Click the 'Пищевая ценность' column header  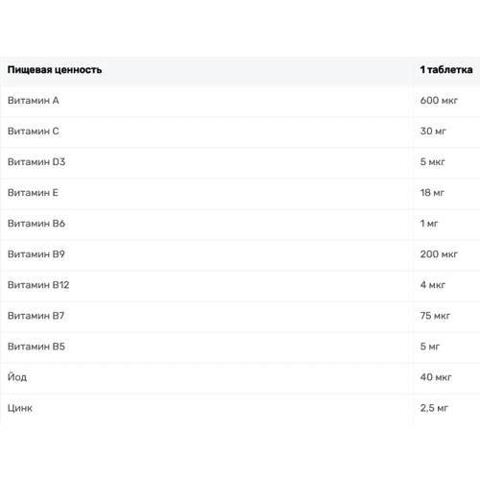55,70
